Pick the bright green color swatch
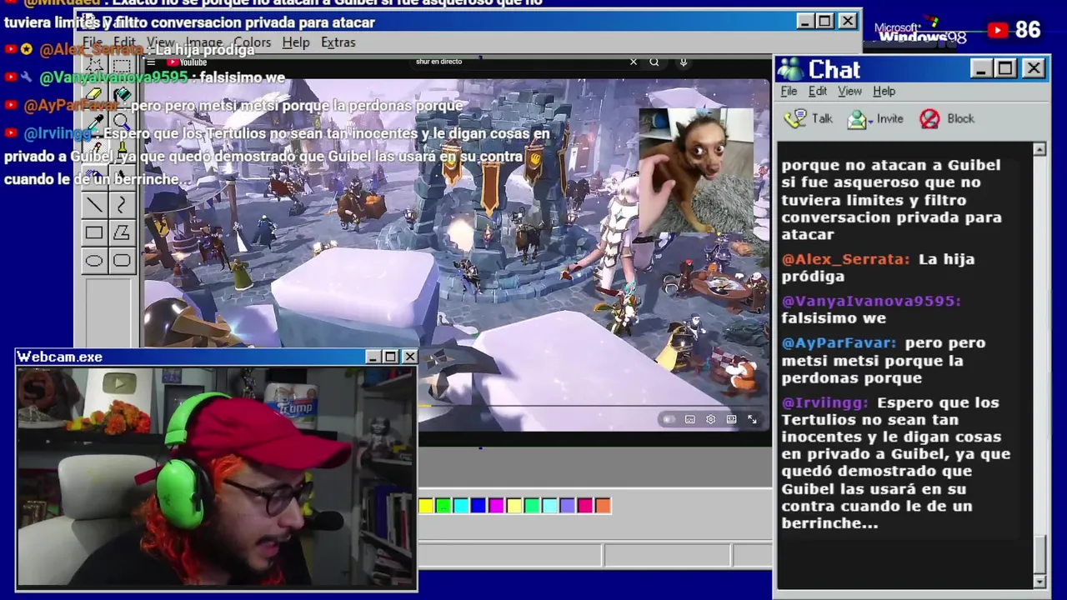 [443, 505]
